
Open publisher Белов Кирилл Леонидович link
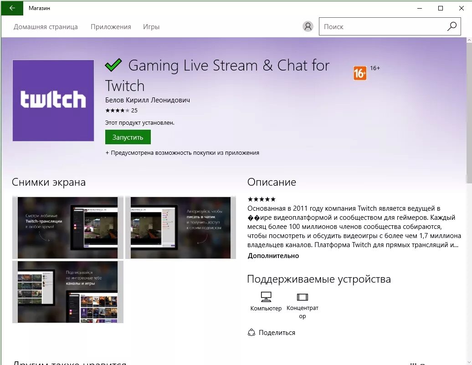148,100
